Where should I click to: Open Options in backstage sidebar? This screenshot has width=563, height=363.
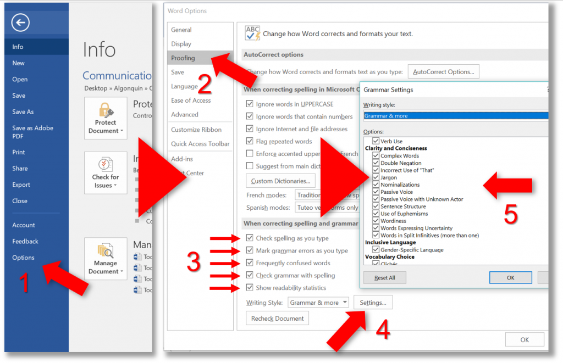36,258
